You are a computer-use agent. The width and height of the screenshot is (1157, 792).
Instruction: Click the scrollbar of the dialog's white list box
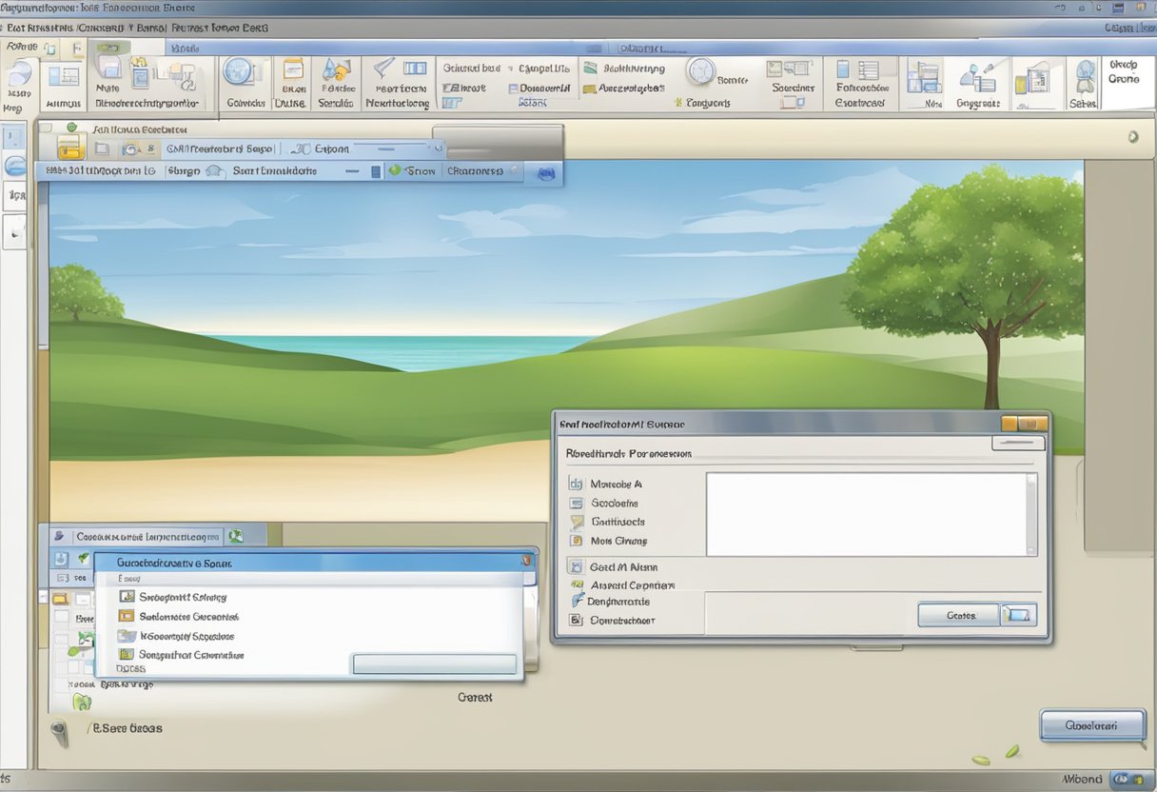click(1031, 514)
